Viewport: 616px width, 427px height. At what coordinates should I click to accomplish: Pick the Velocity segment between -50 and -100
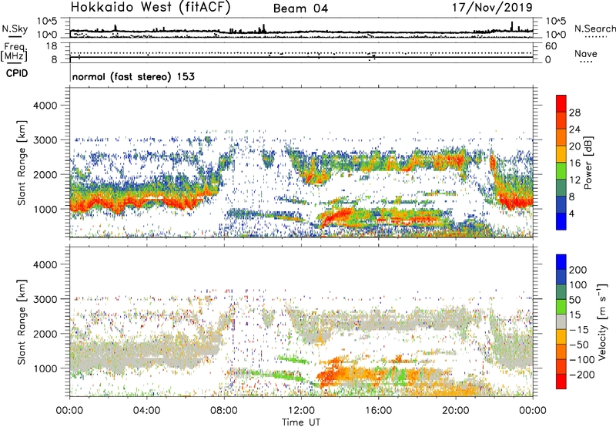tap(561, 351)
